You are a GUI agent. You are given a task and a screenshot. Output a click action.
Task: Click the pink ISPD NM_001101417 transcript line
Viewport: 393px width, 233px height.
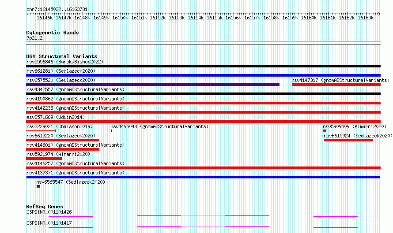pos(203,227)
